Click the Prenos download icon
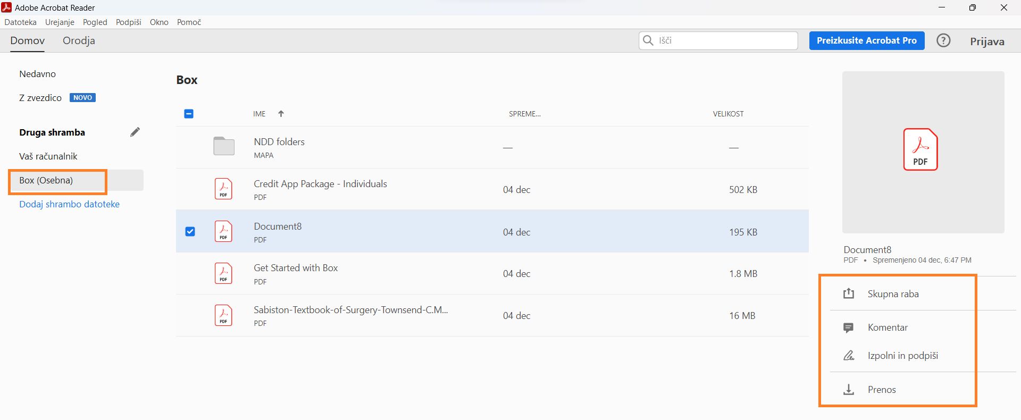1021x420 pixels. (849, 390)
